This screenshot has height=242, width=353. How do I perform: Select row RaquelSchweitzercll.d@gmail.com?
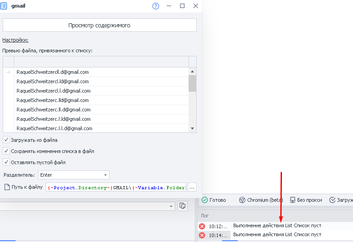tap(101, 72)
